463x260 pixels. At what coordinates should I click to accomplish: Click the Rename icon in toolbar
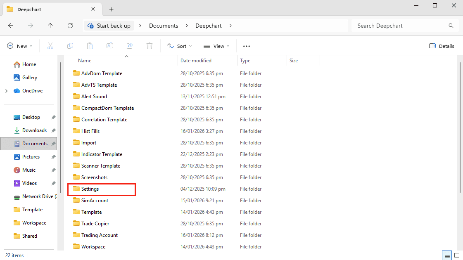coord(110,46)
